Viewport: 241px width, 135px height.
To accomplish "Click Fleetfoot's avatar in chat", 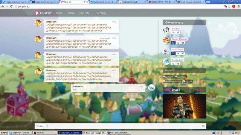I will pos(151,88).
